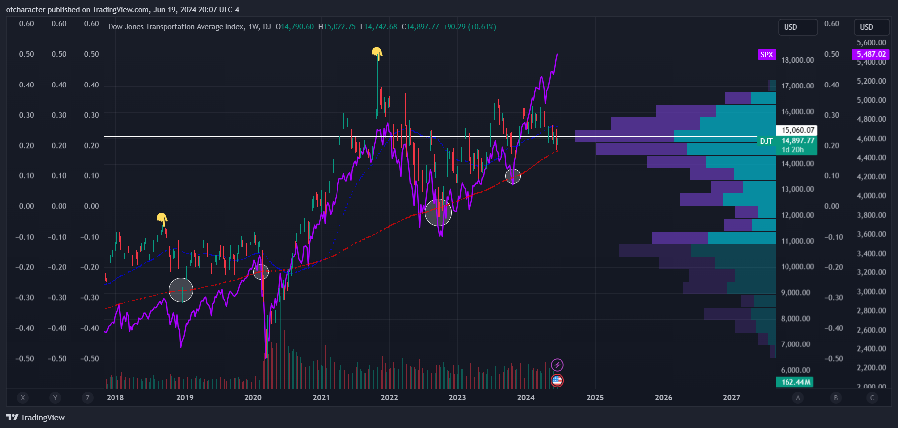Screen dimensions: 898x428
Task: Click the 2024 label on time axis
Action: pos(526,398)
